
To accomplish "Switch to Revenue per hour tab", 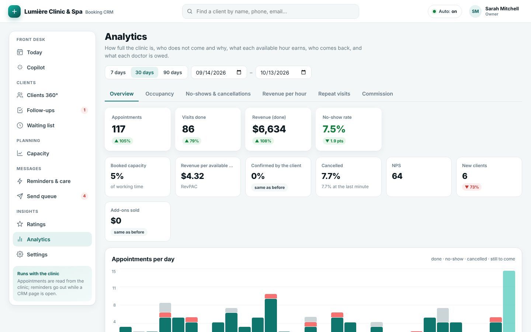I will [284, 94].
